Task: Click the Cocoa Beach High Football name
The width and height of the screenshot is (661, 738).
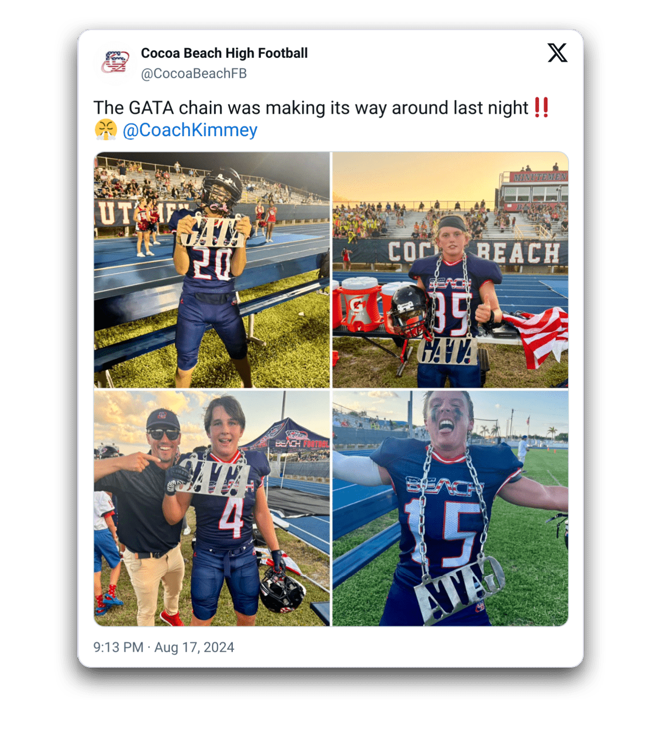Action: tap(224, 53)
